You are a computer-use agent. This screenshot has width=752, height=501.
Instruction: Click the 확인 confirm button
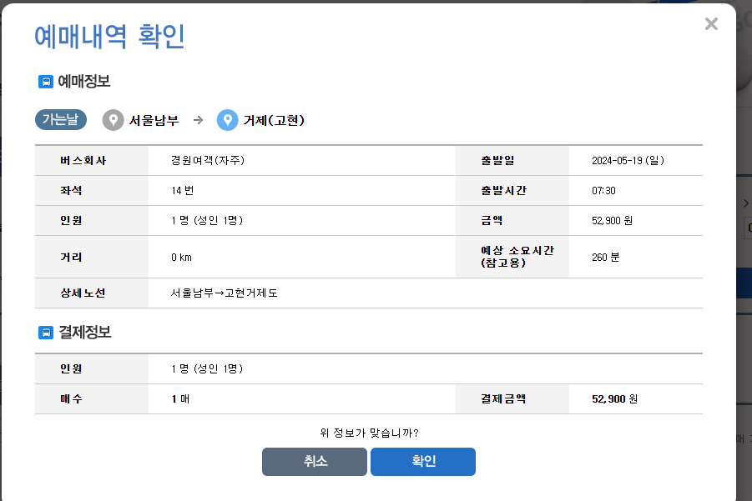tap(423, 462)
